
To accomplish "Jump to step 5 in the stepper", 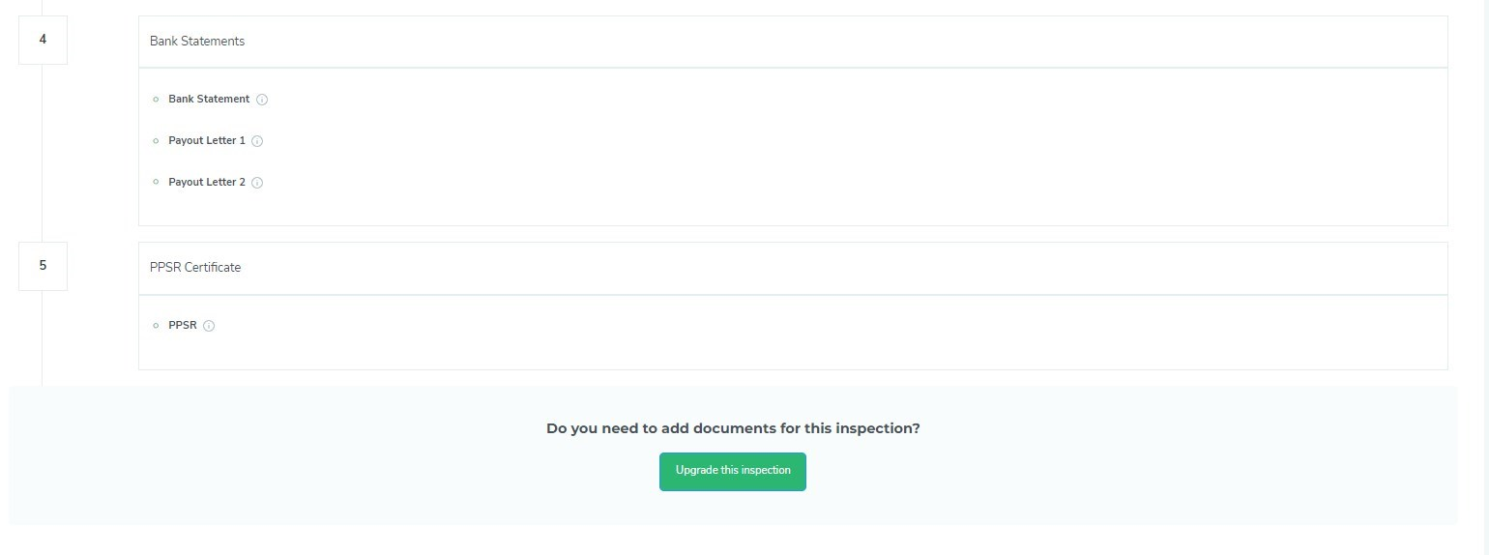I will 43,266.
